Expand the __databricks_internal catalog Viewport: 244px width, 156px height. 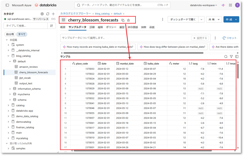click(8, 50)
